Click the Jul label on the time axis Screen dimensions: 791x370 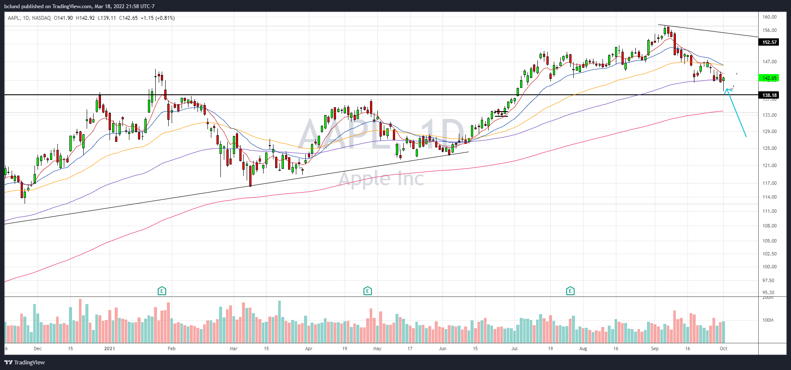pyautogui.click(x=515, y=349)
